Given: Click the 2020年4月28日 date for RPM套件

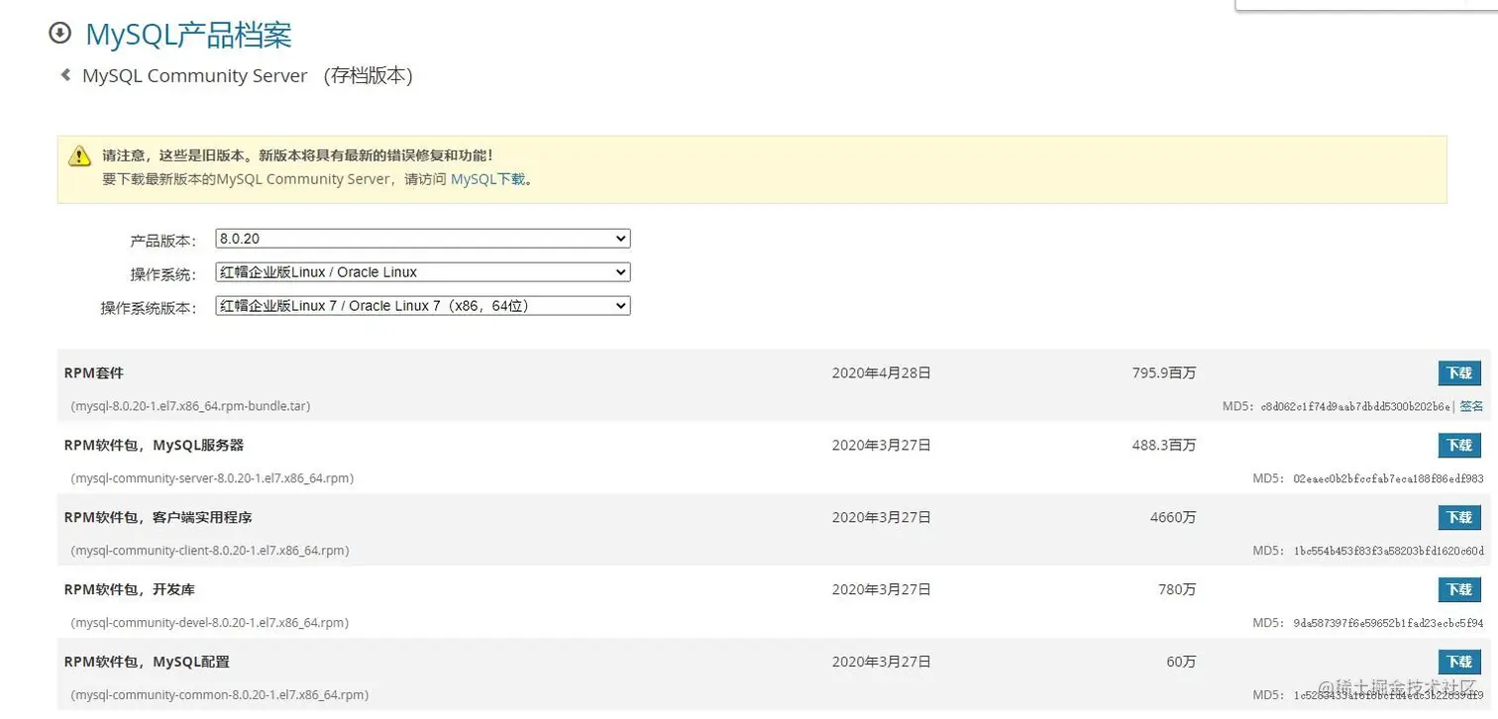Looking at the screenshot, I should tap(881, 372).
